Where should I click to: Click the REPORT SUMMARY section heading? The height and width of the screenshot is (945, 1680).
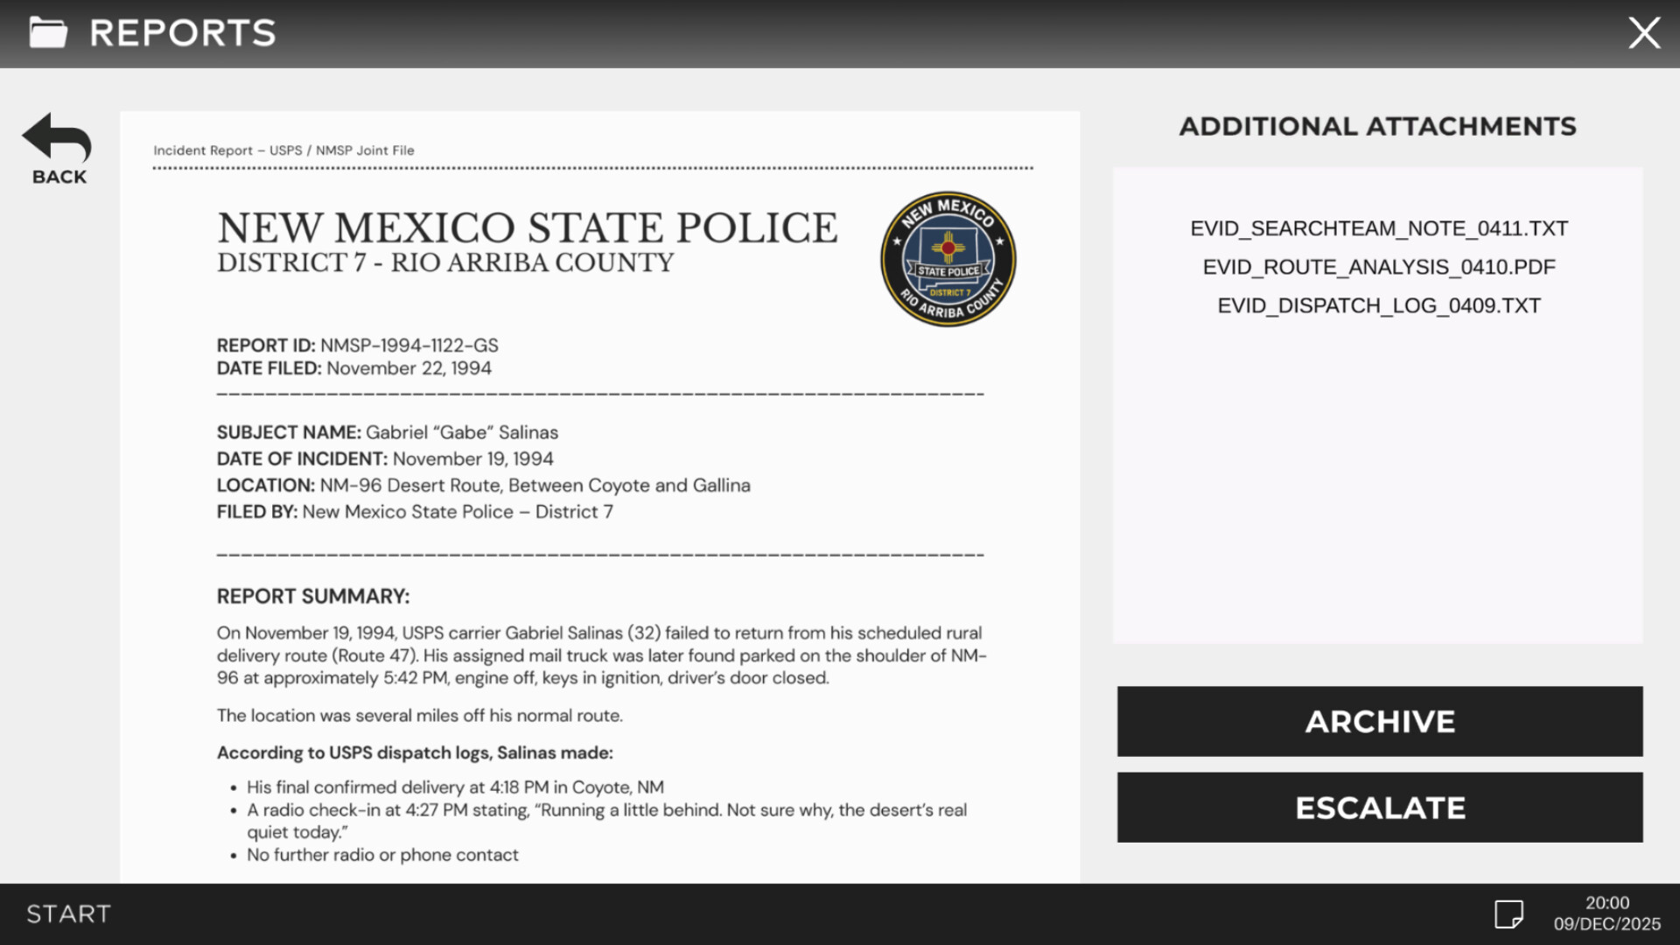point(312,596)
